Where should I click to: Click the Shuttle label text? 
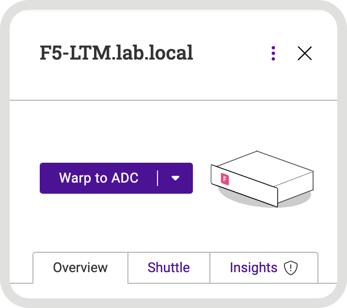(169, 267)
